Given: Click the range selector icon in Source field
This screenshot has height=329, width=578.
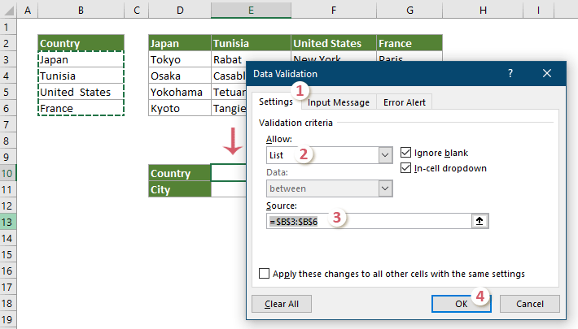Looking at the screenshot, I should coord(478,220).
